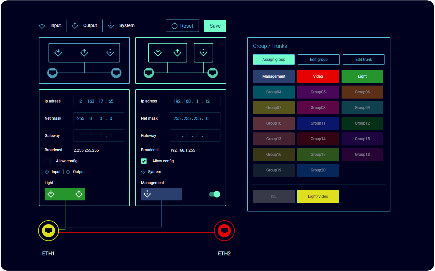Click right green ethernet port in second diagram
This screenshot has width=435, height=271.
[213, 73]
